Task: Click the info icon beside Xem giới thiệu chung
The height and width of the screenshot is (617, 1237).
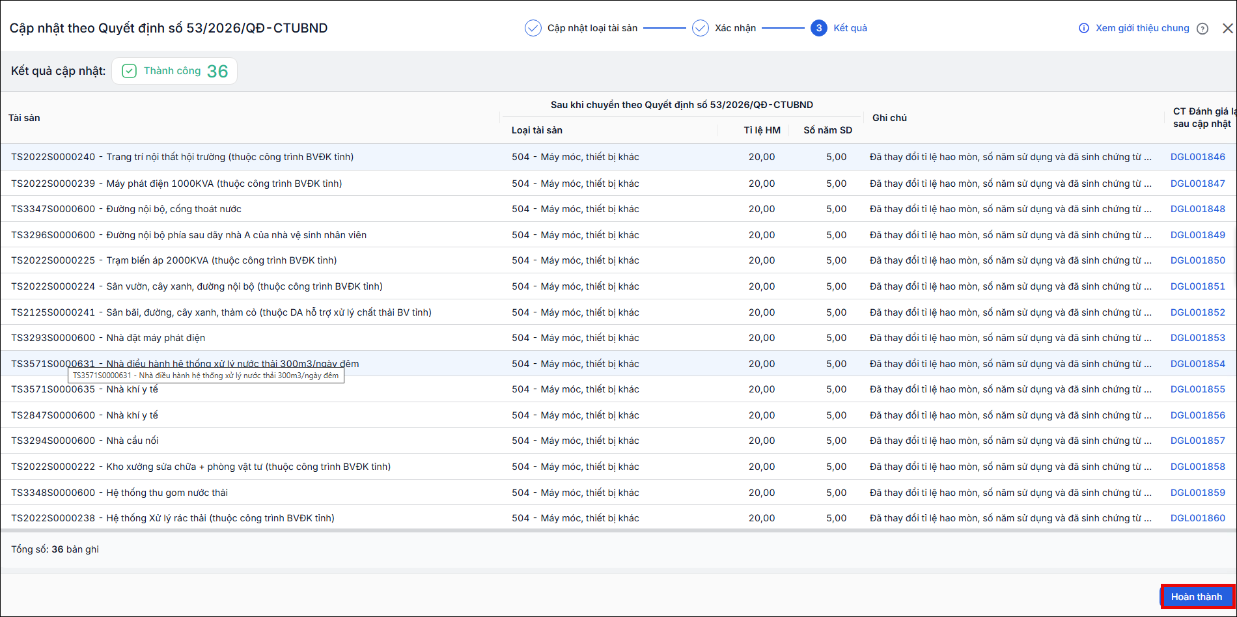Action: coord(1084,28)
